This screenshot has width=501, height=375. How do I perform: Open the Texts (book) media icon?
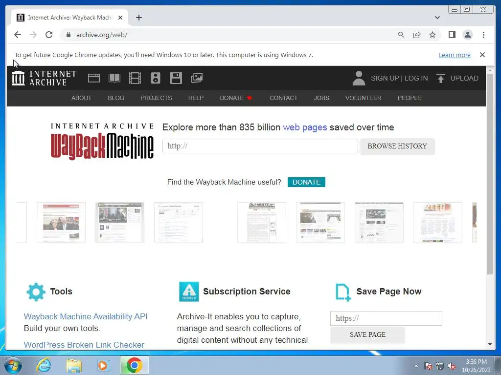[x=114, y=78]
